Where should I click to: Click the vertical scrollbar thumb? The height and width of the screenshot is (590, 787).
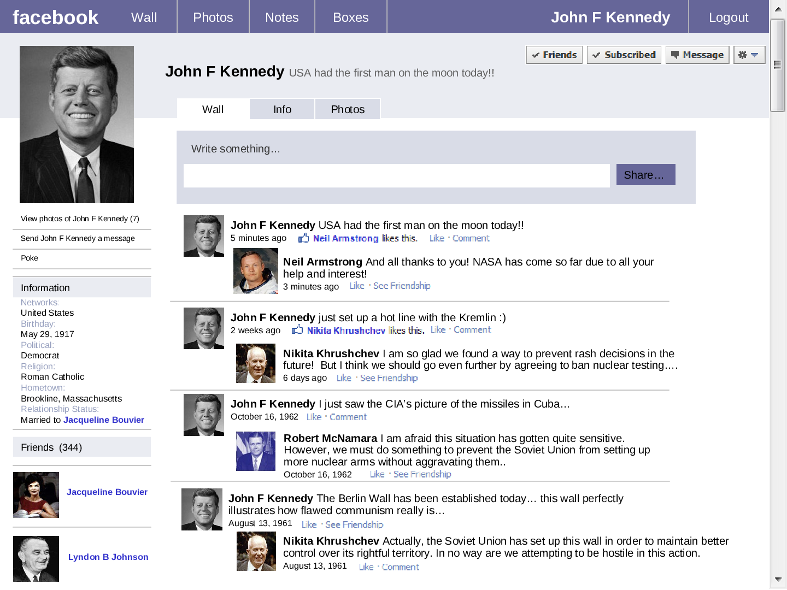point(777,66)
